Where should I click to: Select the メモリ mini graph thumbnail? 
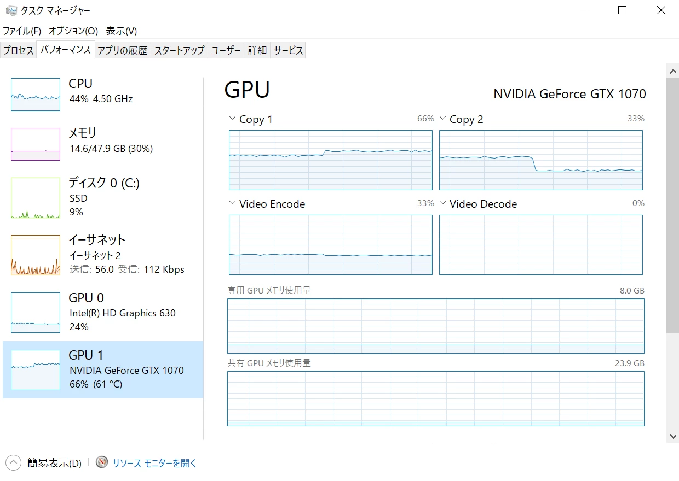tap(36, 144)
